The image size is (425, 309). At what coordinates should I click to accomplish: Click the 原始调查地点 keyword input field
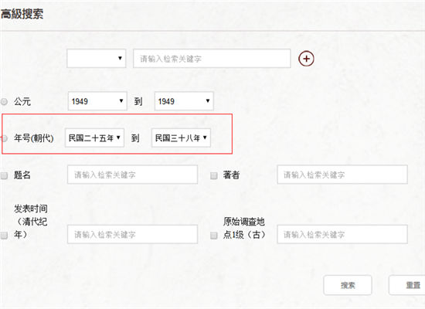tap(342, 234)
